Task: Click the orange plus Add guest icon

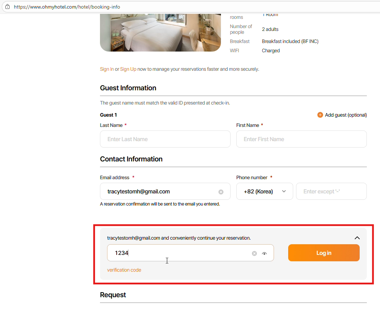Action: point(320,115)
